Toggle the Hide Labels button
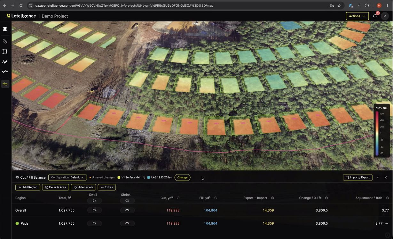Image resolution: width=393 pixels, height=239 pixels. [83, 187]
